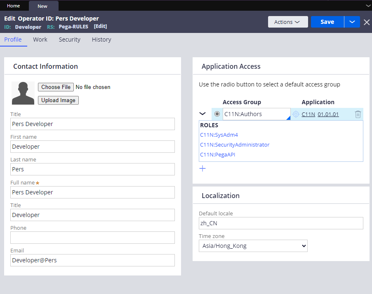Click the Save button
The width and height of the screenshot is (372, 294).
pyautogui.click(x=327, y=22)
